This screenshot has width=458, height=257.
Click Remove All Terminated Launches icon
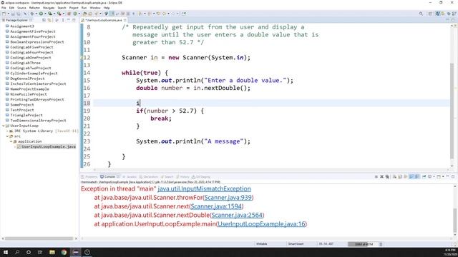(387, 177)
